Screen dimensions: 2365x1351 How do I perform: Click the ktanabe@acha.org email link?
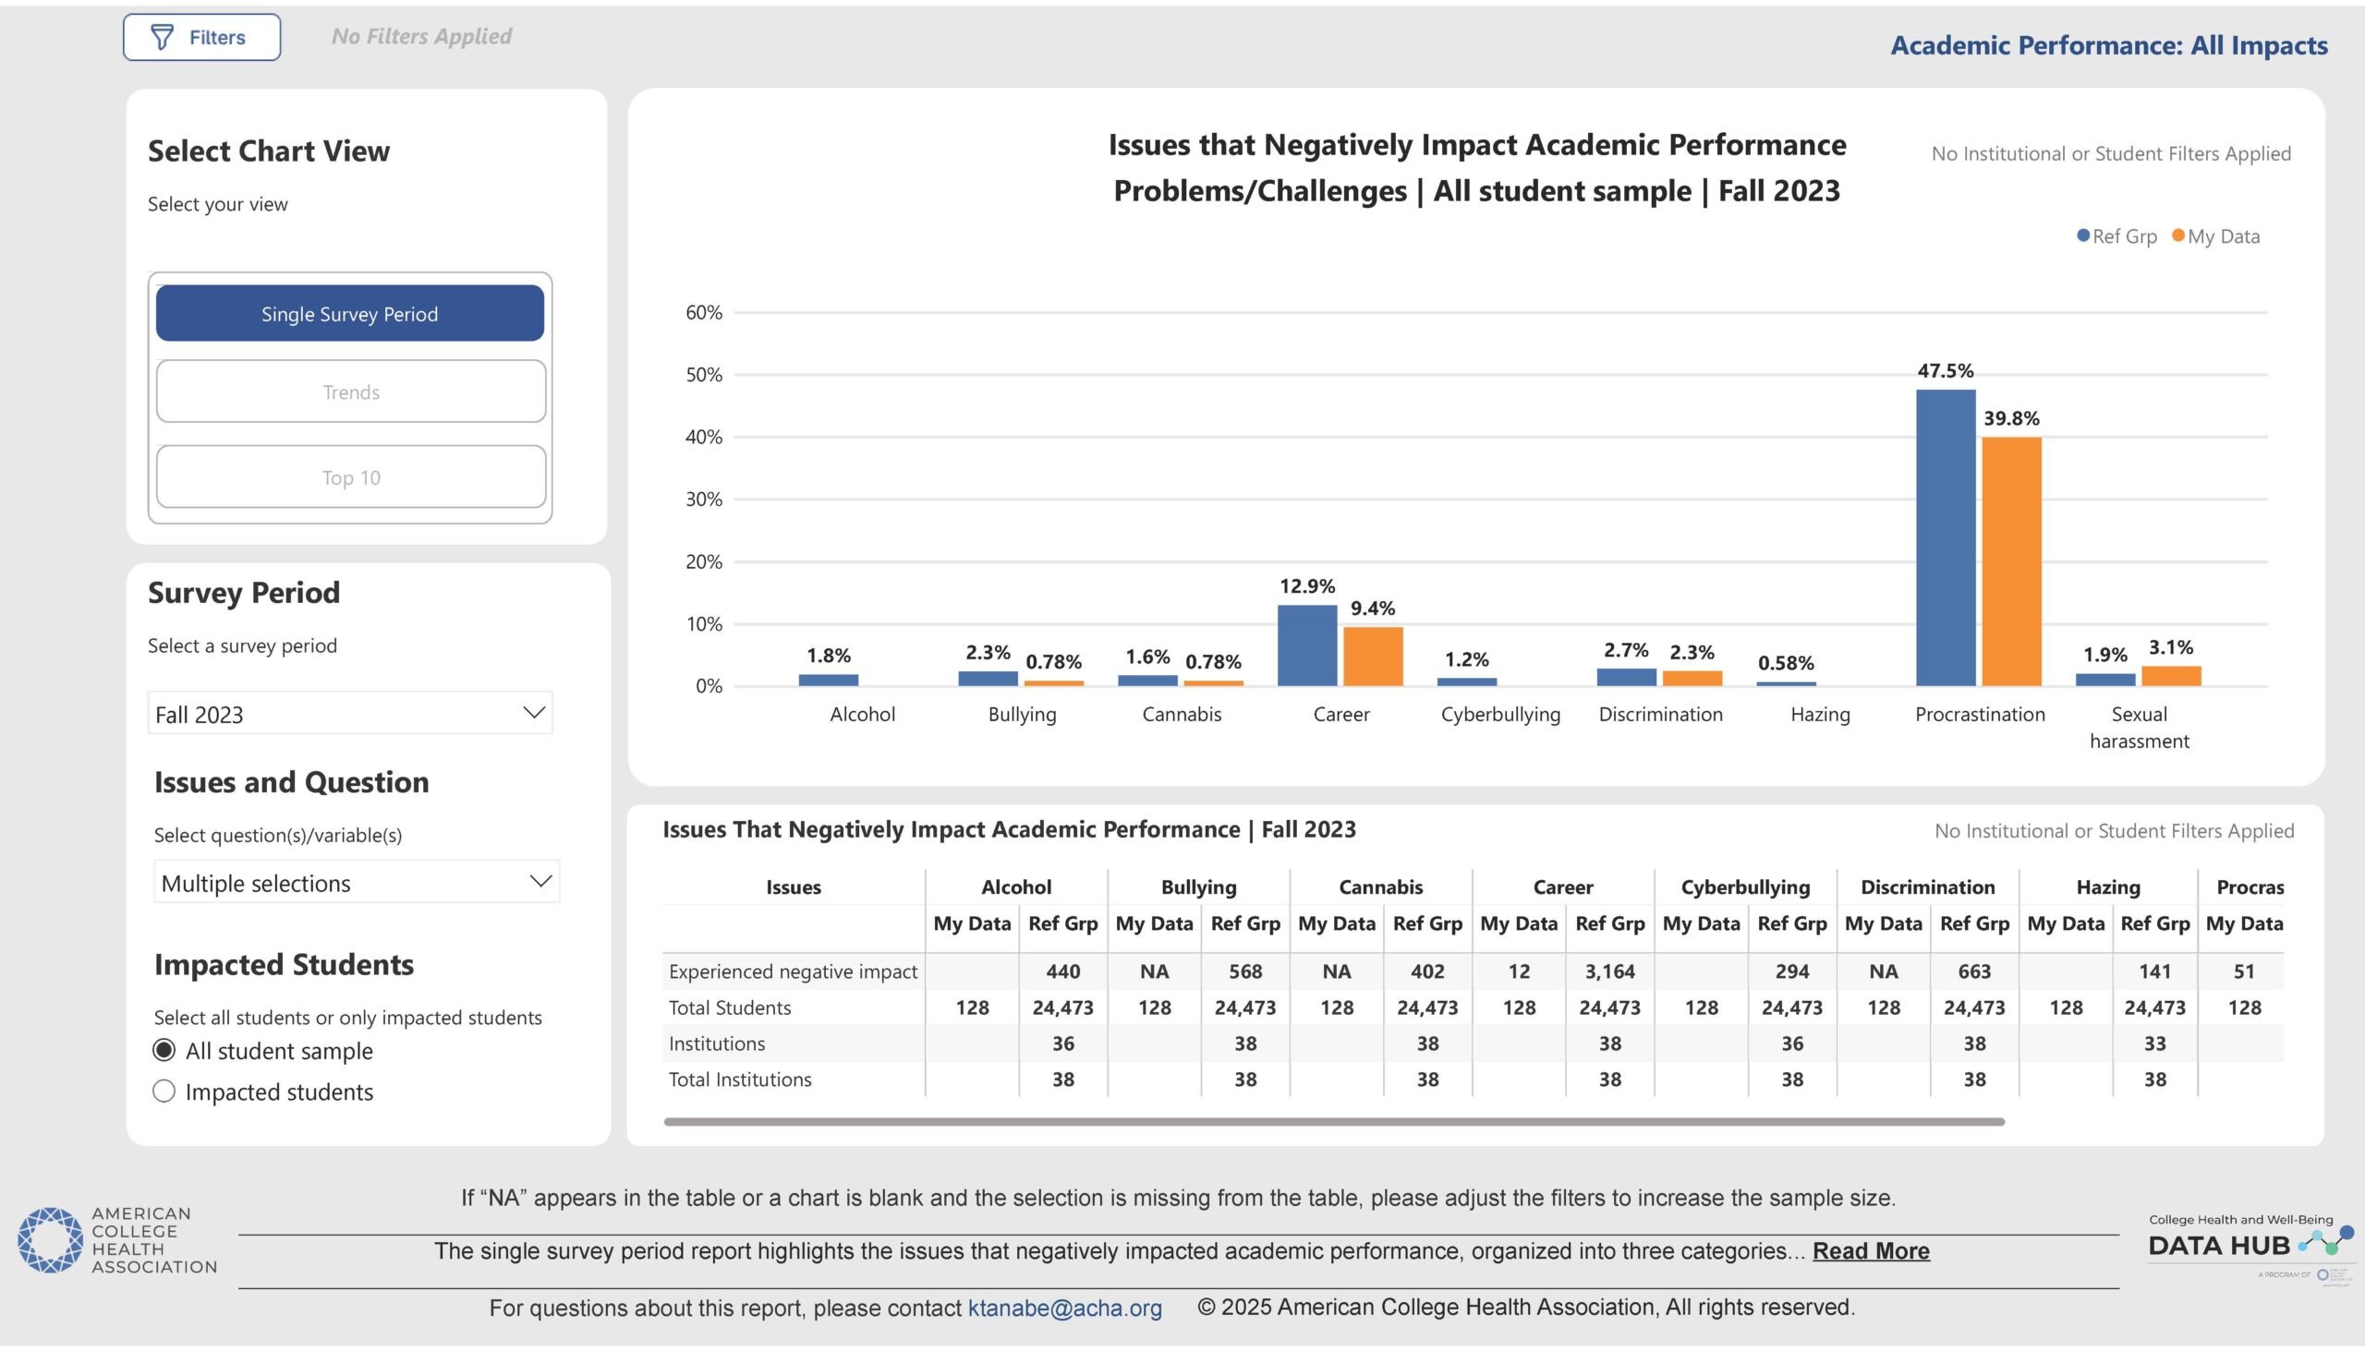pos(1063,1309)
